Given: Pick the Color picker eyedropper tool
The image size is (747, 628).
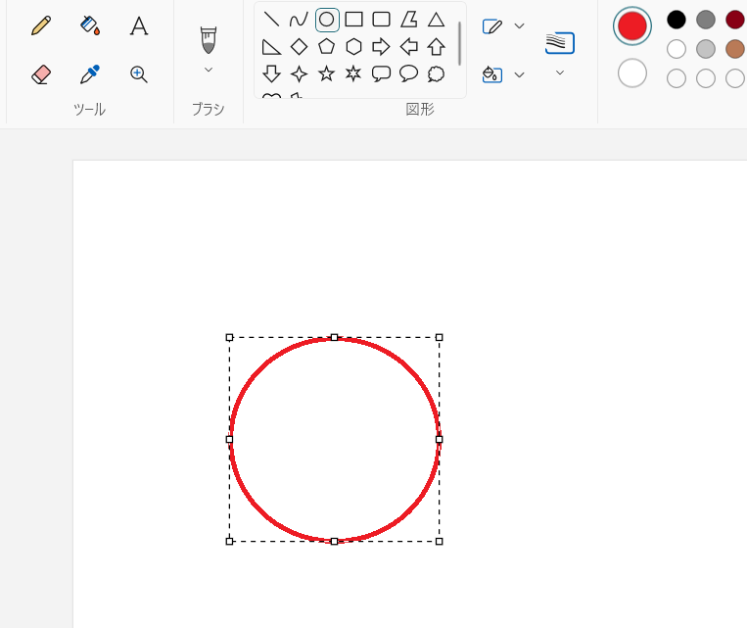Looking at the screenshot, I should click(x=90, y=73).
